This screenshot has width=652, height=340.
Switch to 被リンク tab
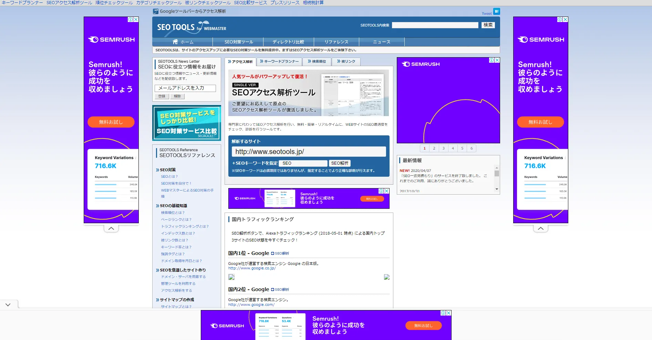coord(346,61)
